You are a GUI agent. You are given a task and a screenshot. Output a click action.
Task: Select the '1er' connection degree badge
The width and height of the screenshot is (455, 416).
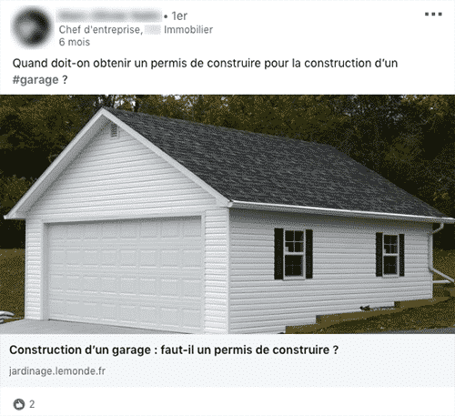tap(179, 15)
